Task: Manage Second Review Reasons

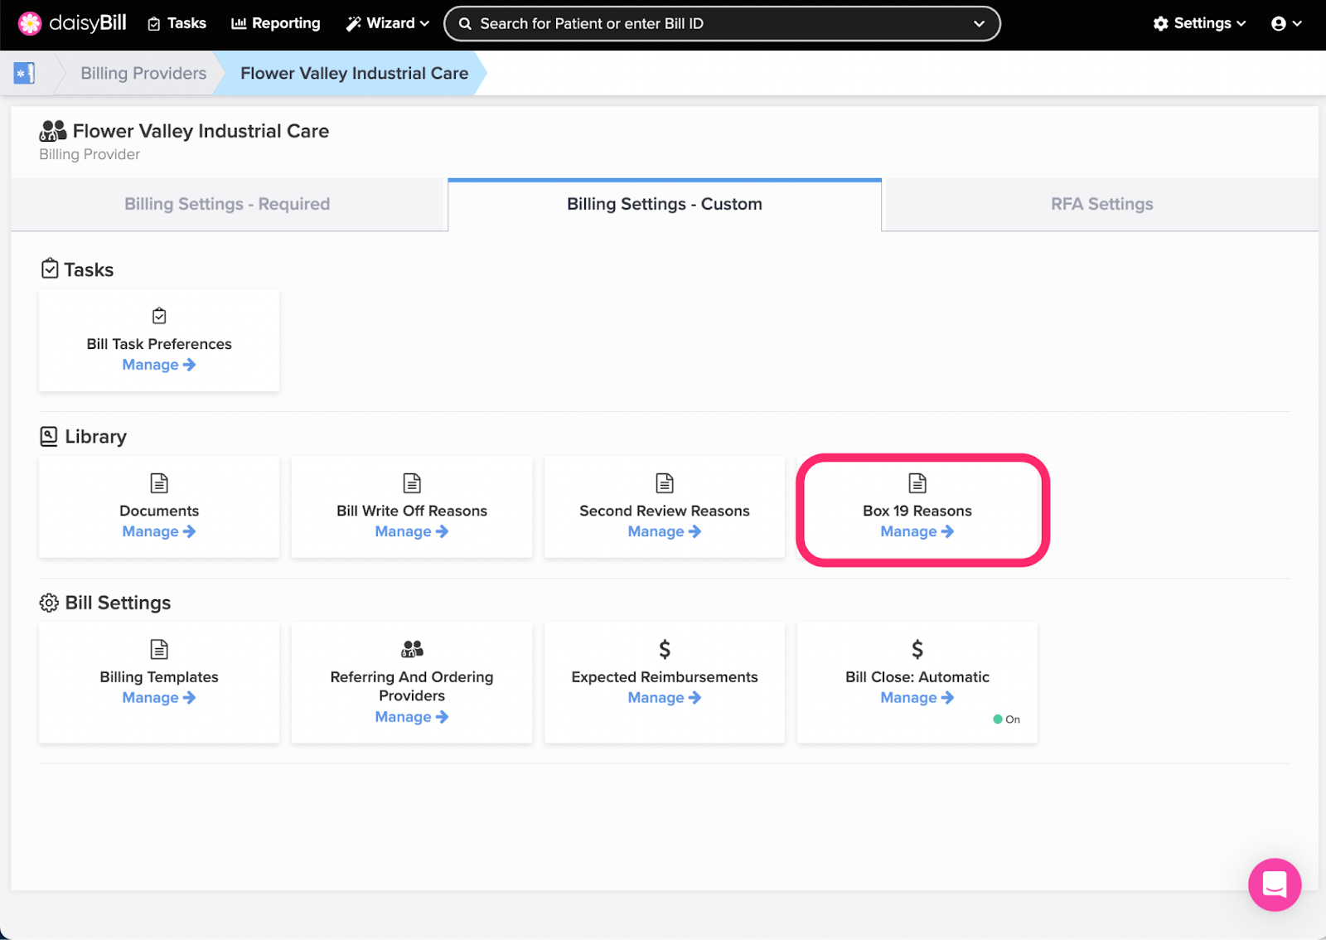Action: (x=665, y=531)
